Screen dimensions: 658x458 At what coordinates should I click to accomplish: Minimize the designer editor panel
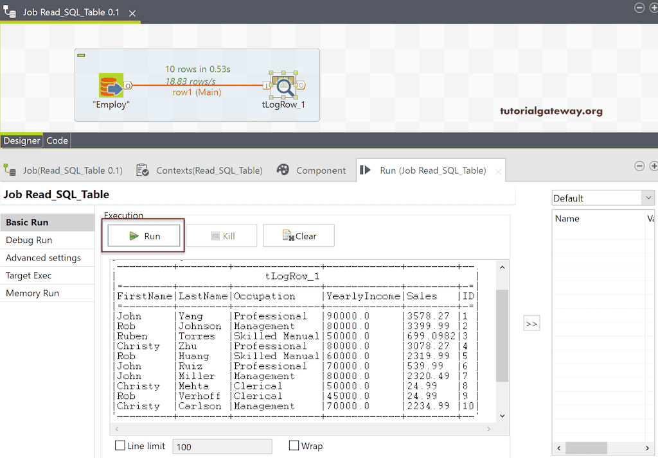tap(639, 8)
